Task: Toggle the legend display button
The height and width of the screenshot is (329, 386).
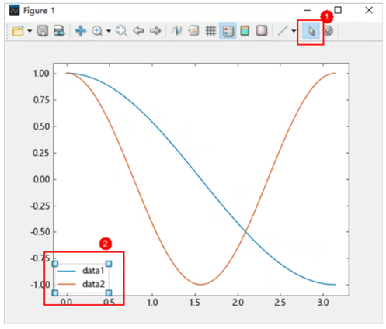Action: (228, 31)
